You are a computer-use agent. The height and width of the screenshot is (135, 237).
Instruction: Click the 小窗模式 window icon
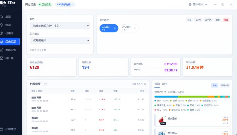1,129
